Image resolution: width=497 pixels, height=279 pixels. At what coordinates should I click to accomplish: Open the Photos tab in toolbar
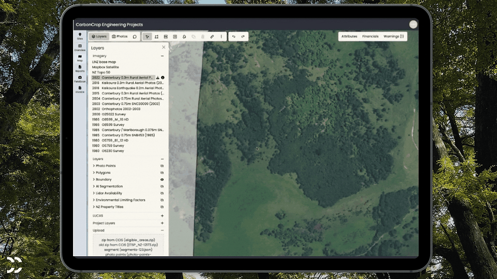[x=120, y=36]
